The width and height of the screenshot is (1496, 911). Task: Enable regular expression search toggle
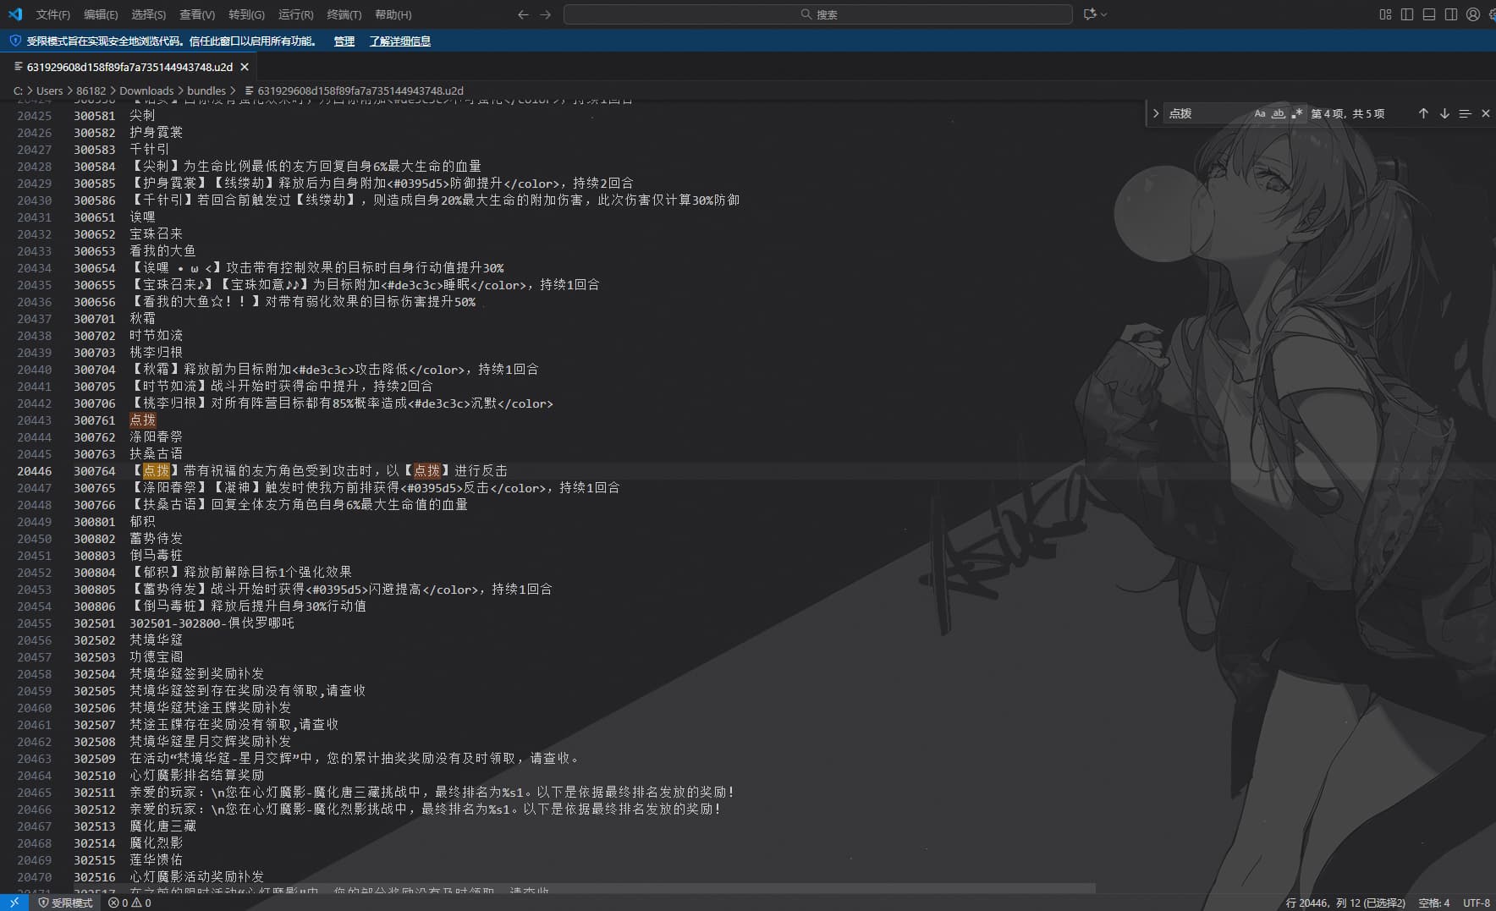pyautogui.click(x=1297, y=113)
